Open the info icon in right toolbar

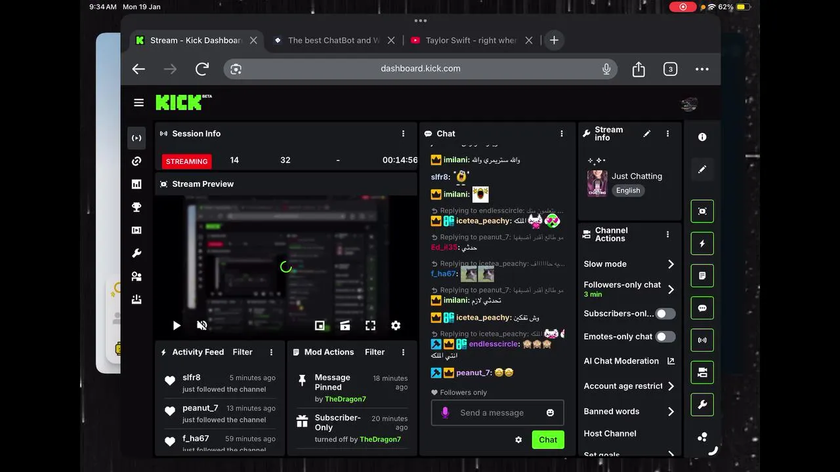pos(702,137)
